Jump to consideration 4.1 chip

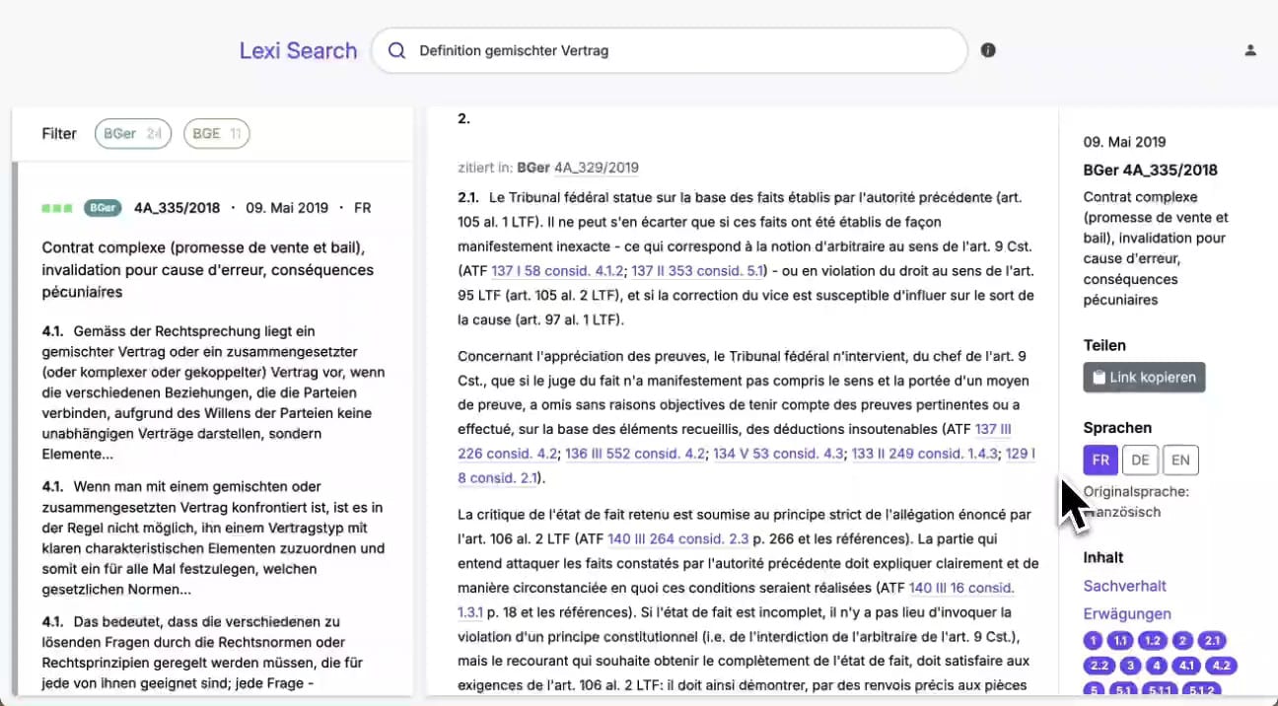(x=1186, y=666)
